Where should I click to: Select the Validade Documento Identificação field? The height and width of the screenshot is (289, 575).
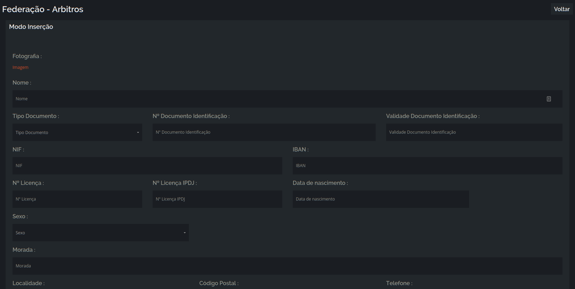point(474,132)
